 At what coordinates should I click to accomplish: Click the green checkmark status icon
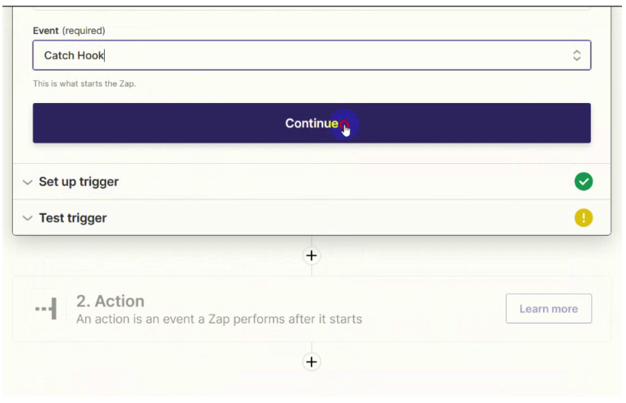click(x=583, y=182)
